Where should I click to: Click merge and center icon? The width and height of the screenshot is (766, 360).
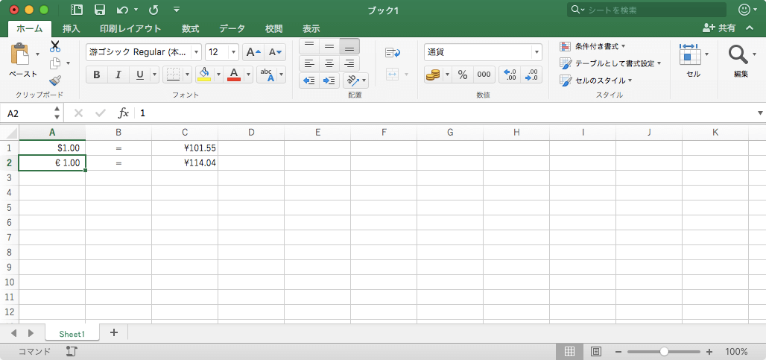coord(393,75)
